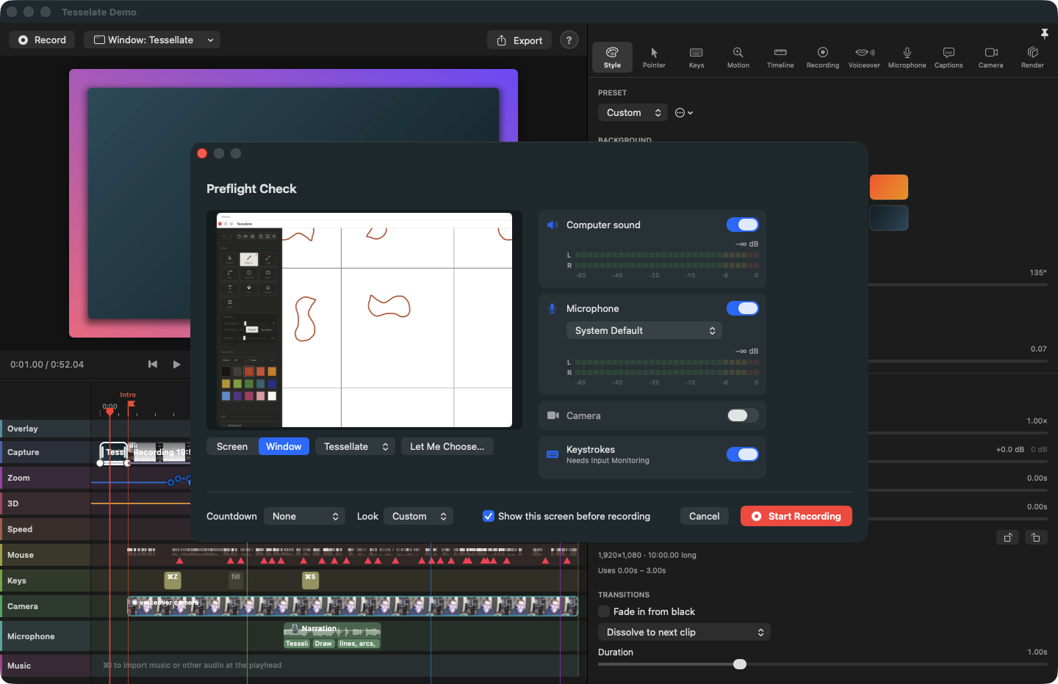Open the Look Custom dropdown

pos(418,517)
